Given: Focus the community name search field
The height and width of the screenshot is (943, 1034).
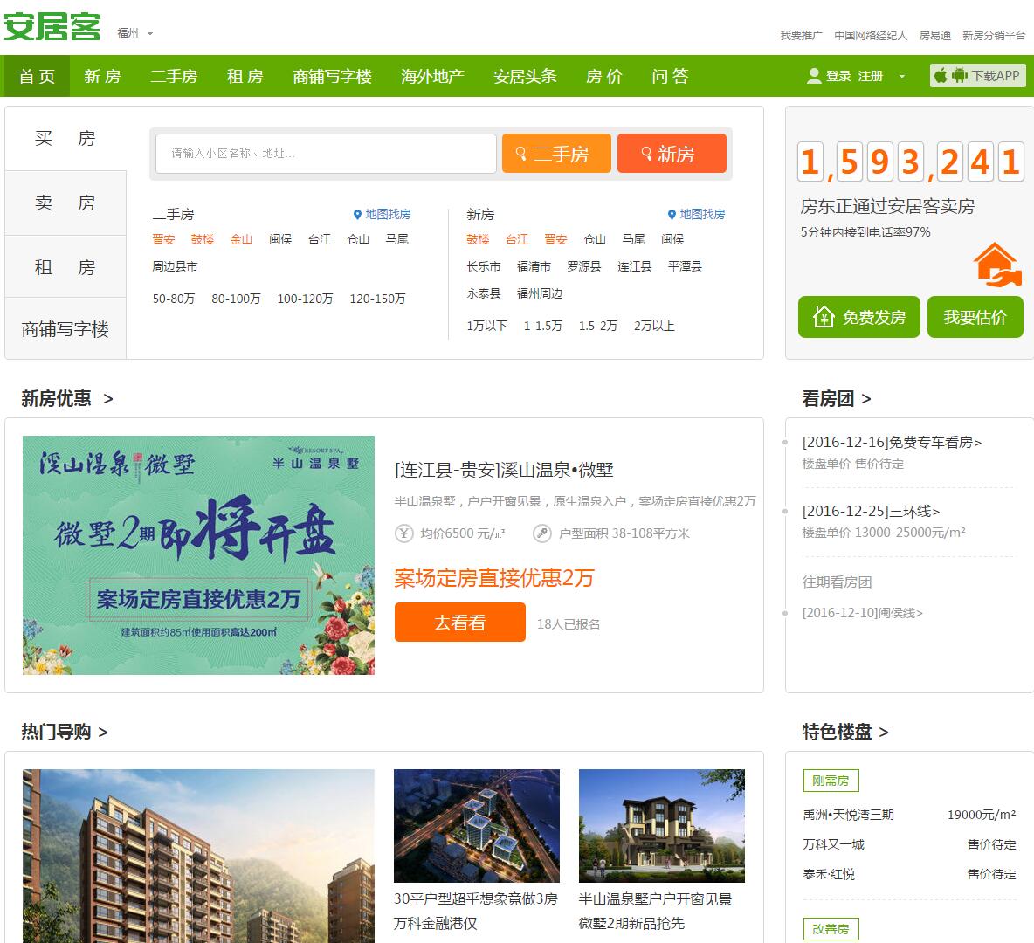Looking at the screenshot, I should [x=326, y=154].
